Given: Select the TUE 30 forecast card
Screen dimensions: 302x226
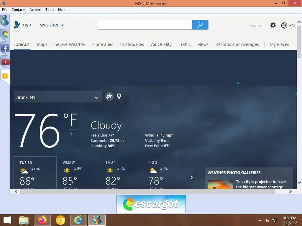Looking at the screenshot, I should [35, 172].
